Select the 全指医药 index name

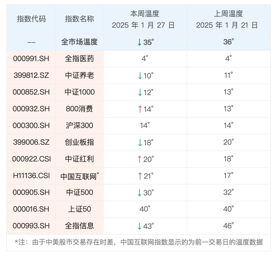tap(79, 59)
